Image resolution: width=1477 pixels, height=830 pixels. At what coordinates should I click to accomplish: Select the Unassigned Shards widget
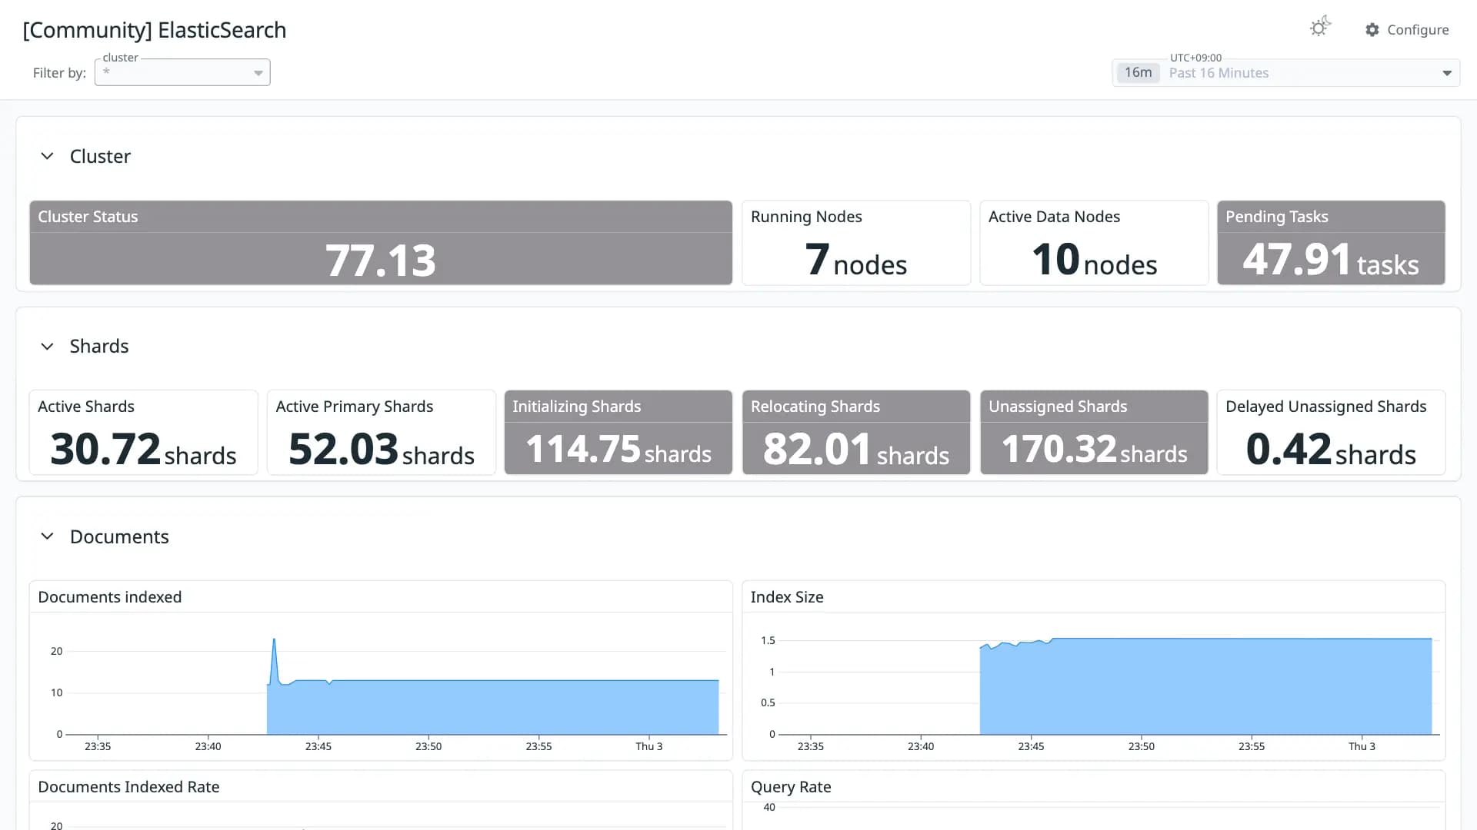pos(1094,433)
